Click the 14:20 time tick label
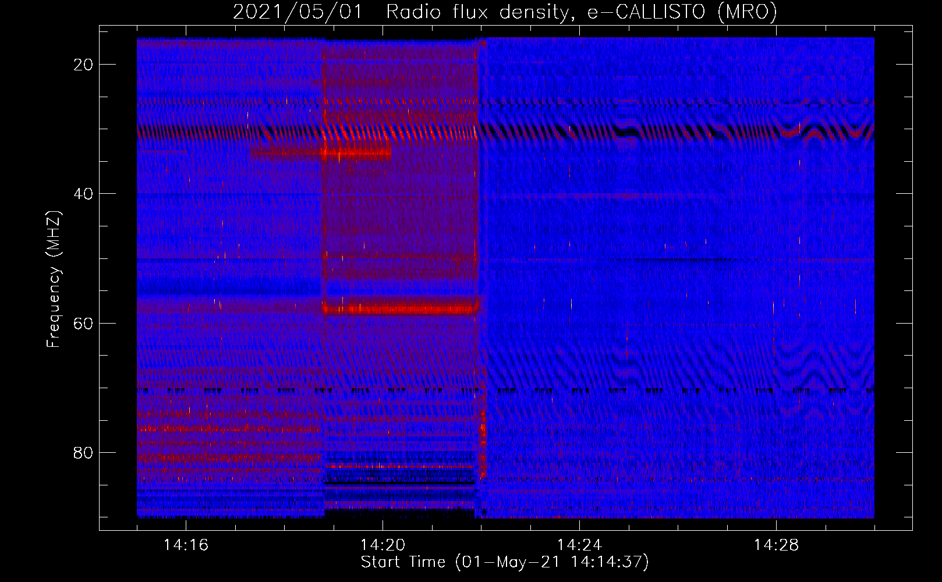Screen dimensions: 942x582 (x=383, y=545)
